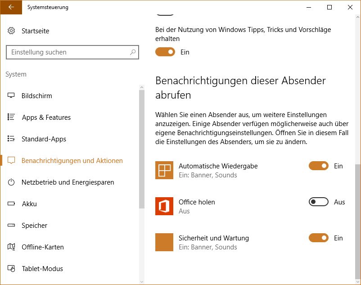361x285 pixels.
Task: Click the Office holen app icon
Action: click(x=164, y=206)
